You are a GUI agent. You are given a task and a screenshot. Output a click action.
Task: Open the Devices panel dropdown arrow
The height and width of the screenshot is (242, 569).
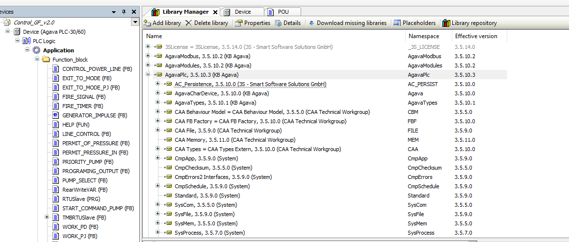114,12
